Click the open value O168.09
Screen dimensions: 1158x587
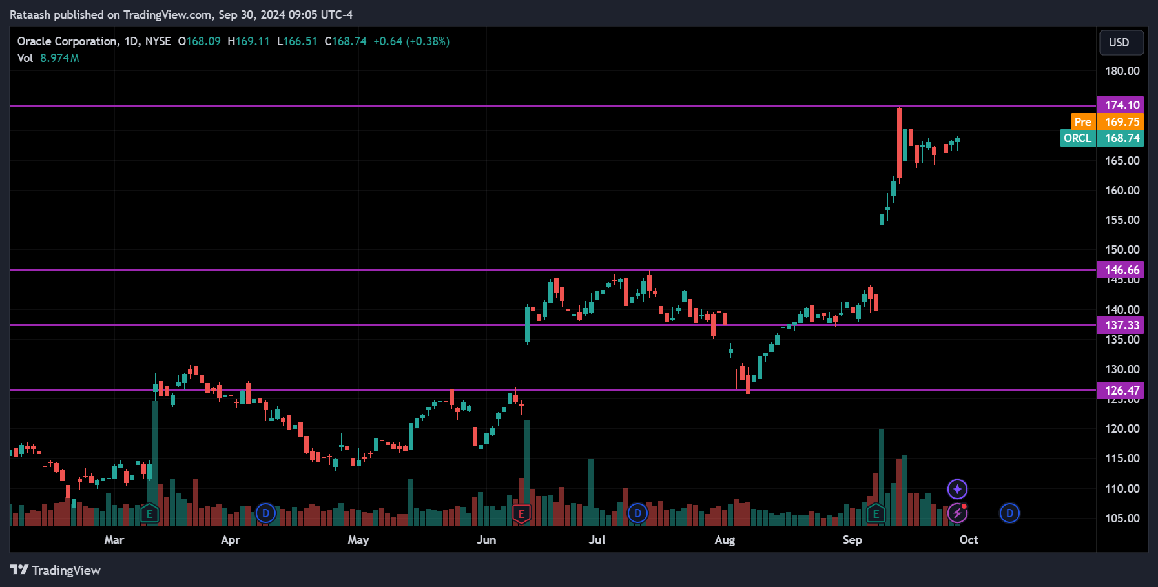[x=200, y=41]
